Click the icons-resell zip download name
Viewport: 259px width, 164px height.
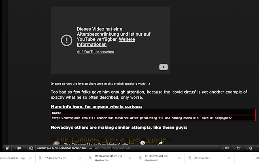12,158
